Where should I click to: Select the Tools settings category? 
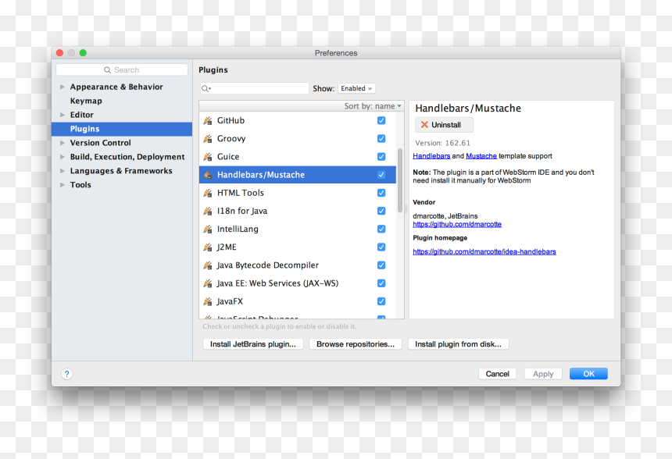coord(122,185)
